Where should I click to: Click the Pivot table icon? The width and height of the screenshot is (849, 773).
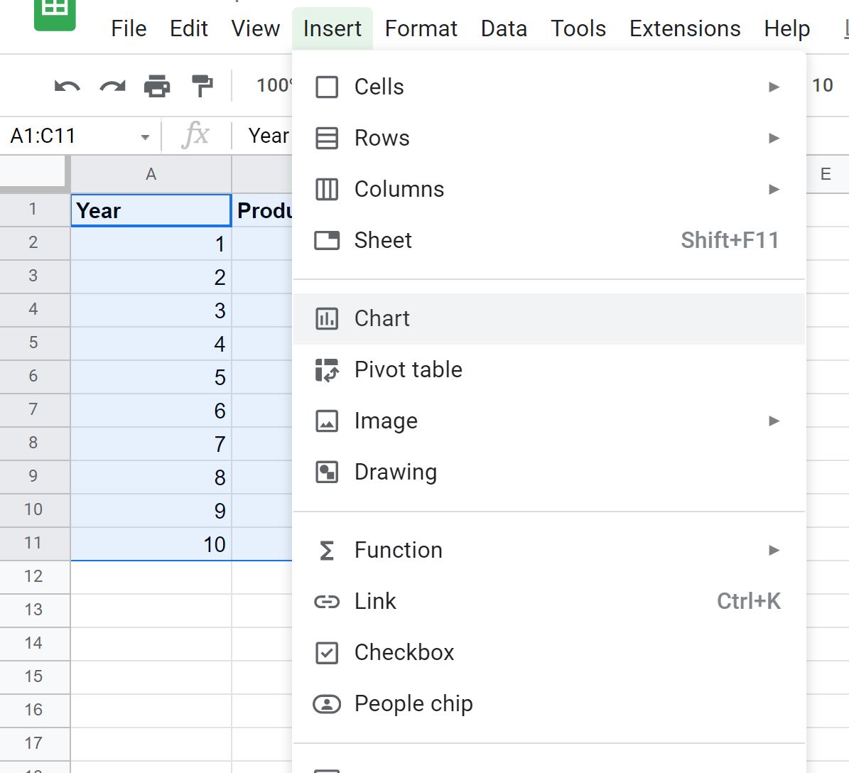click(x=327, y=370)
